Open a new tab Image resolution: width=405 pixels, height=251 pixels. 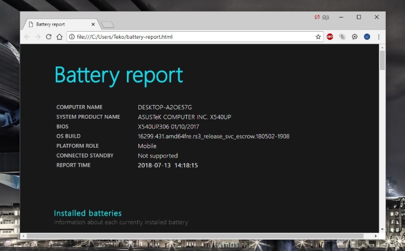coord(108,25)
